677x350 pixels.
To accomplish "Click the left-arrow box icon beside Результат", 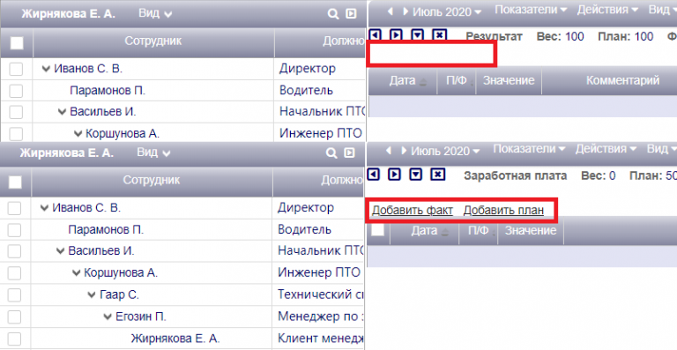I will [x=375, y=34].
